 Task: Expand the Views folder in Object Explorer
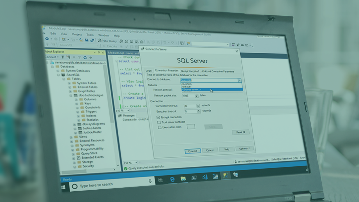pos(71,137)
